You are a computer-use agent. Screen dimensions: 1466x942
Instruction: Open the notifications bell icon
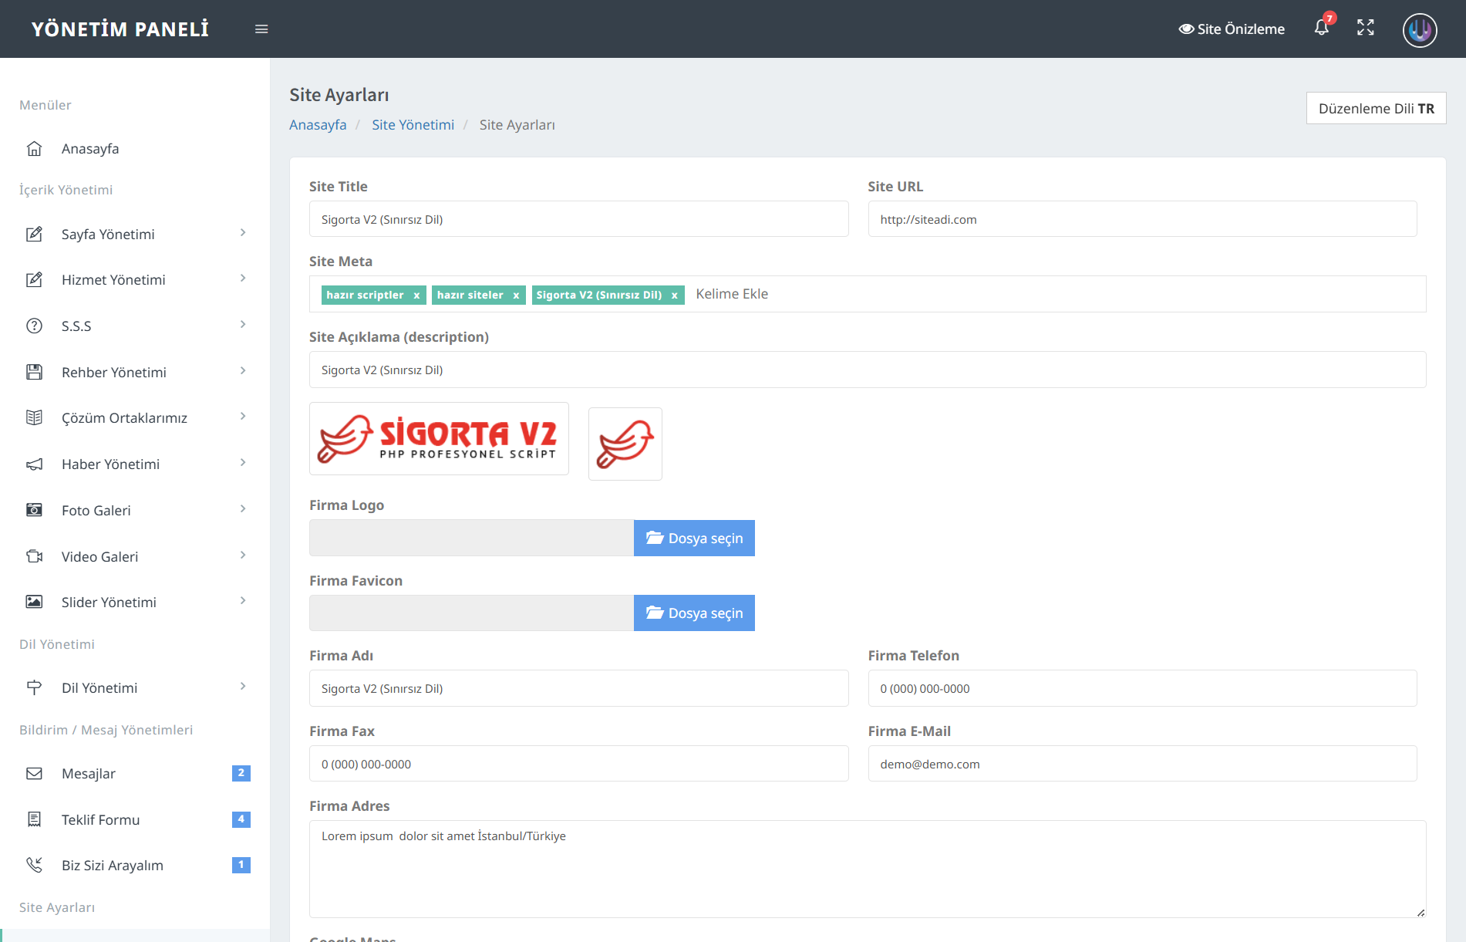(1322, 29)
